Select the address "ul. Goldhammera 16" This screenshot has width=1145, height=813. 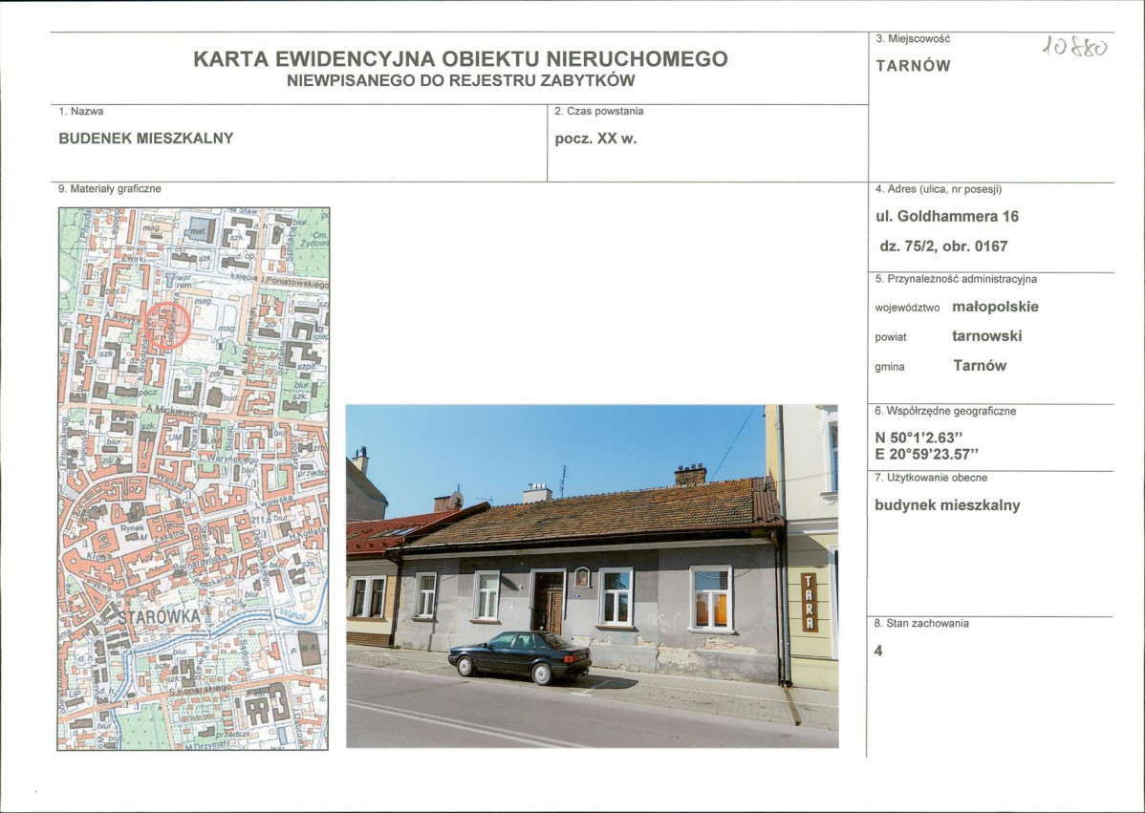[947, 217]
